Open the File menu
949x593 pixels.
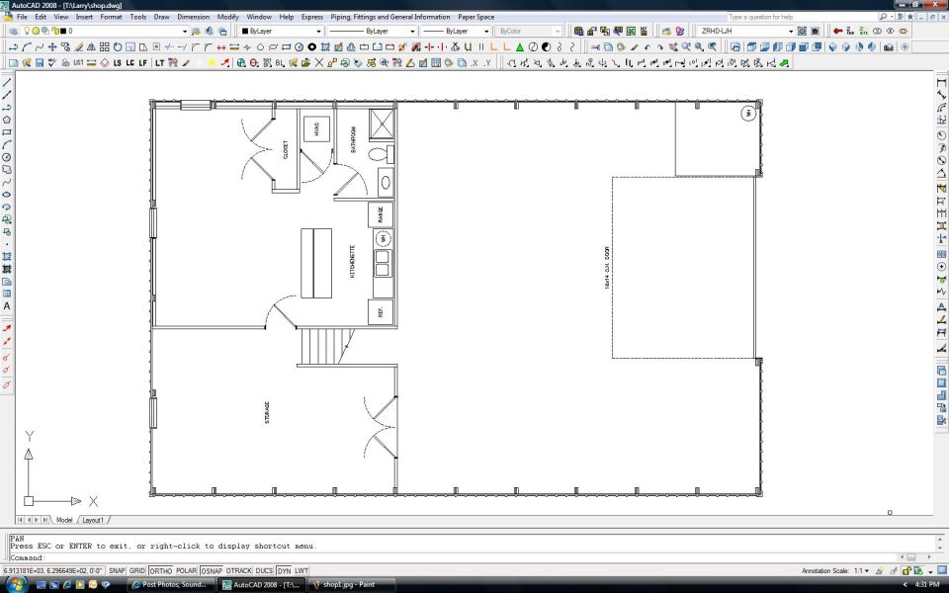pyautogui.click(x=22, y=17)
